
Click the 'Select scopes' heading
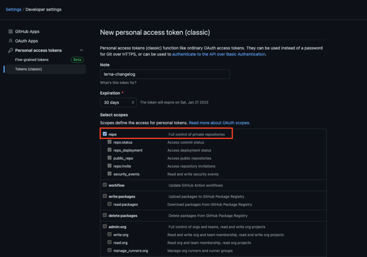pos(114,115)
